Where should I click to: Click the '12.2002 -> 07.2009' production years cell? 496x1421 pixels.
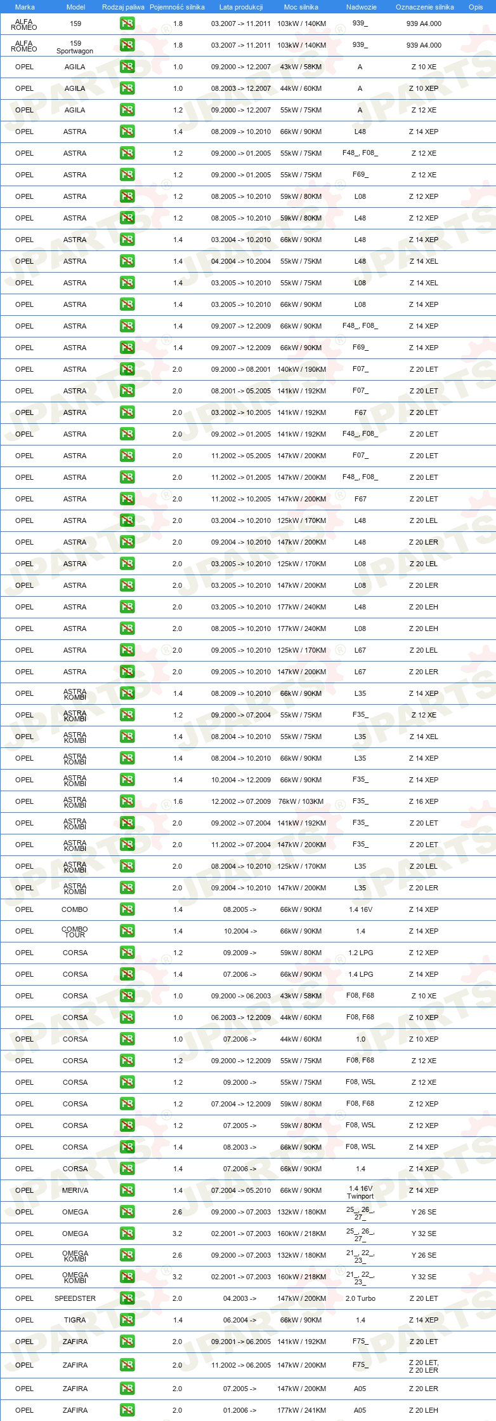pyautogui.click(x=241, y=801)
